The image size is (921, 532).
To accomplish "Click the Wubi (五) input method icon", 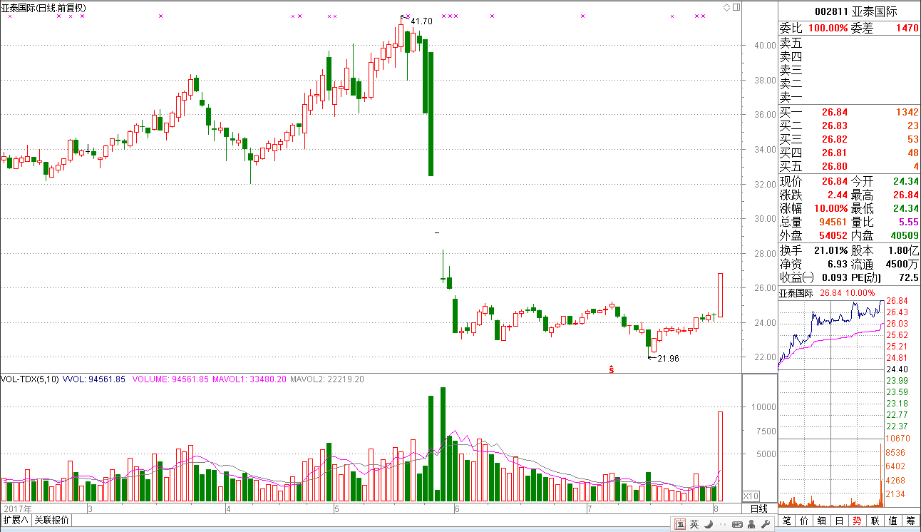I will (x=680, y=525).
